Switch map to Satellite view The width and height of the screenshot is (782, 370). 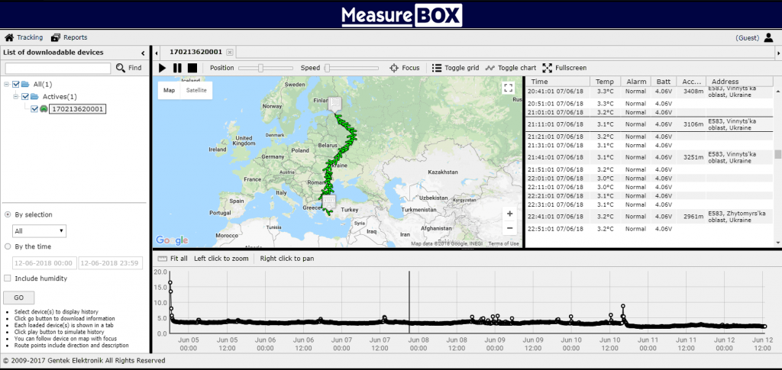[x=196, y=90]
